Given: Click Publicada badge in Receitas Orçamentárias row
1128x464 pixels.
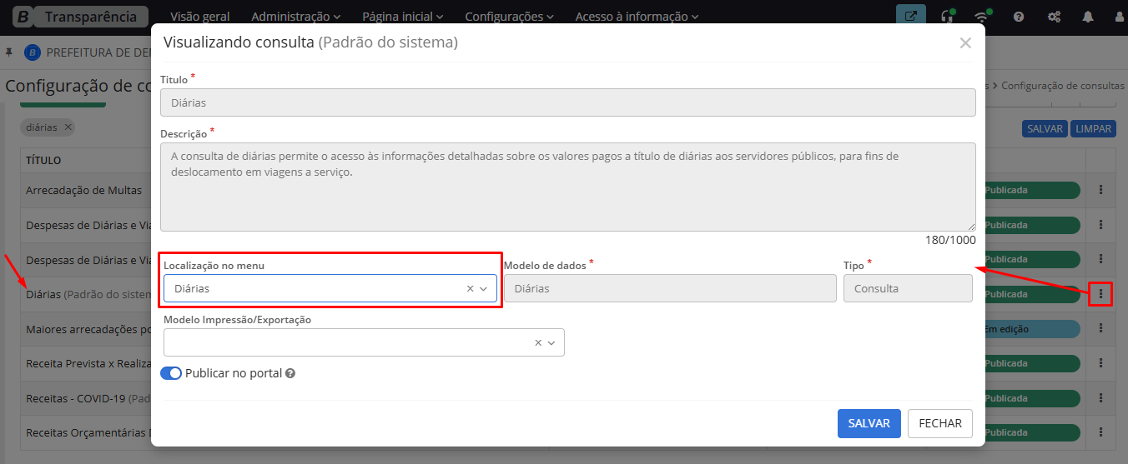Looking at the screenshot, I should 1032,432.
